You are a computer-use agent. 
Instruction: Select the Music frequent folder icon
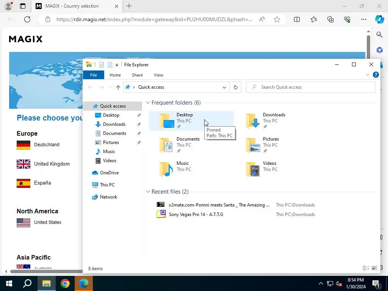[x=166, y=169]
